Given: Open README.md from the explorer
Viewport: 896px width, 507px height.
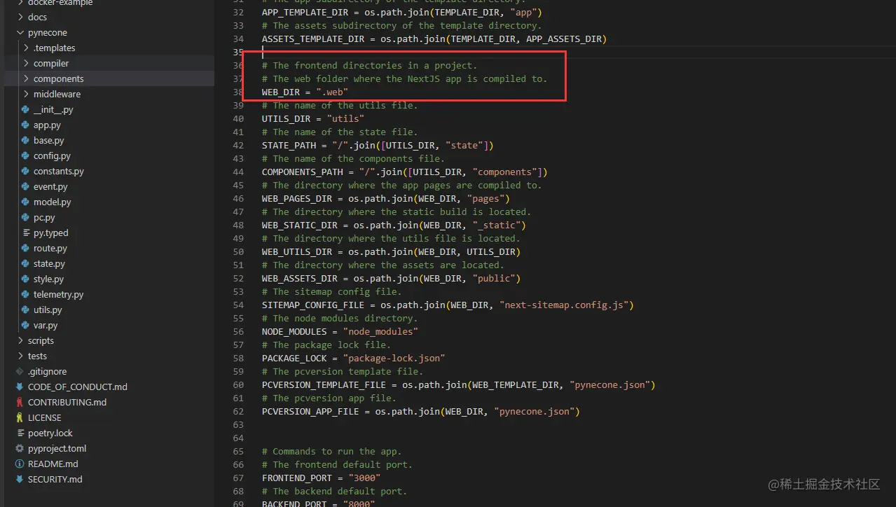Looking at the screenshot, I should pos(53,464).
